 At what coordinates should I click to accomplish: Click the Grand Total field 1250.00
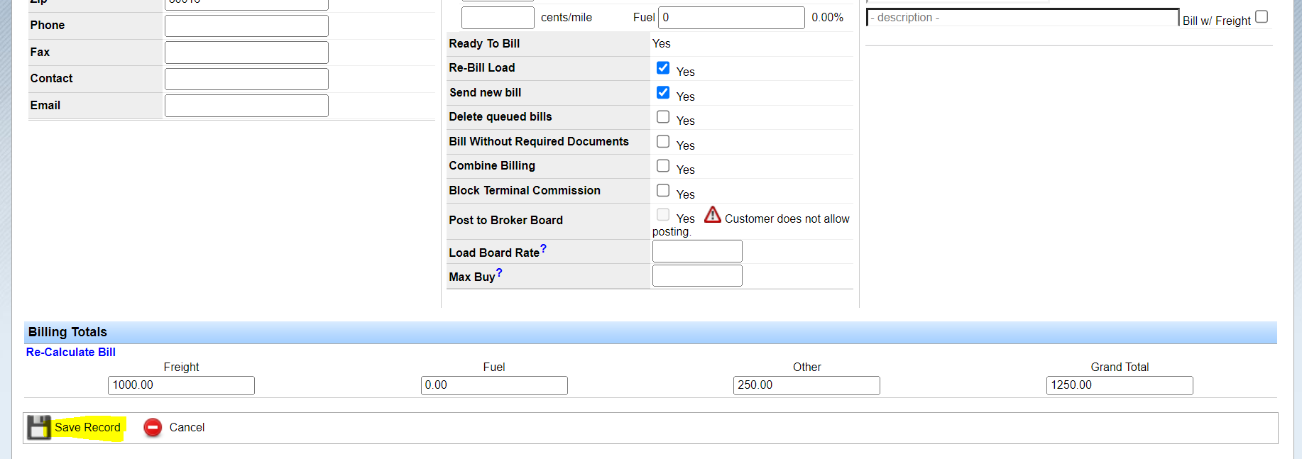[x=1120, y=385]
